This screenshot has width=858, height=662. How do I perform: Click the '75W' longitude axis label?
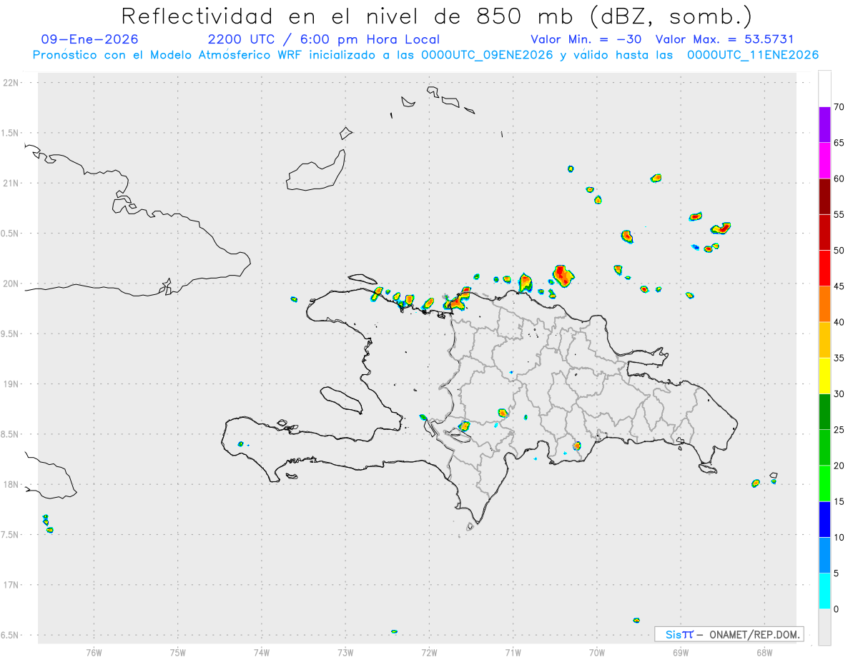[178, 653]
